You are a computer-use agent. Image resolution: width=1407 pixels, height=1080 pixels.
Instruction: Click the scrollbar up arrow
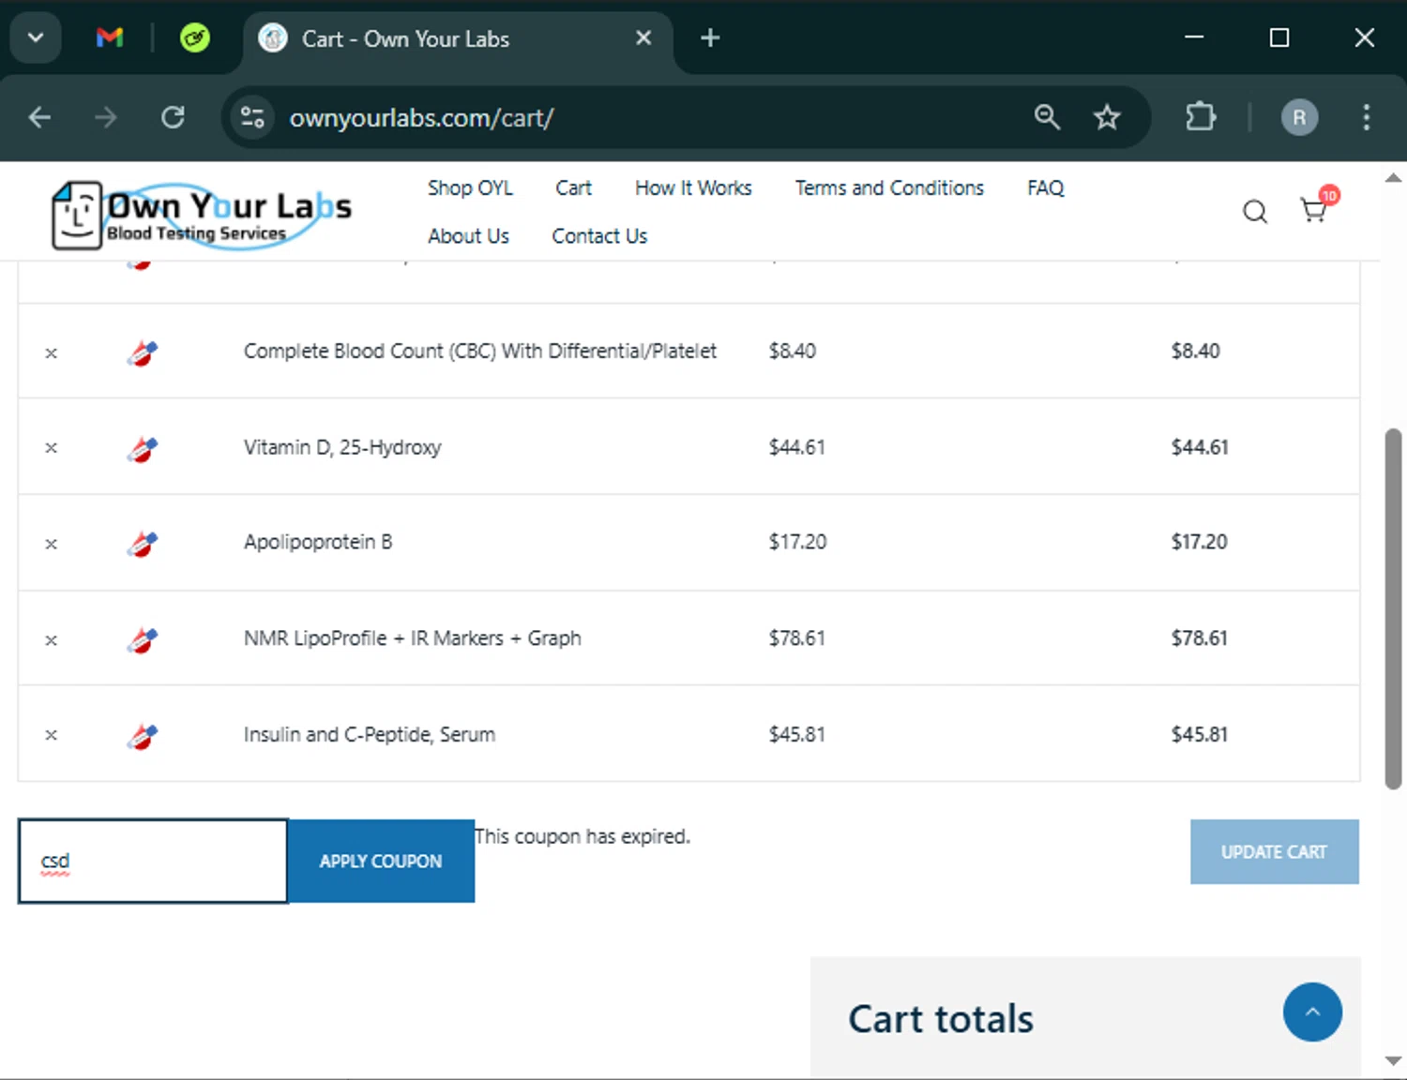point(1393,178)
